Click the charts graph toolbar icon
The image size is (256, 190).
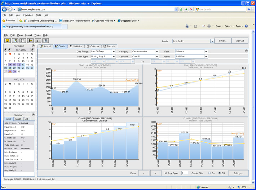[30, 41]
